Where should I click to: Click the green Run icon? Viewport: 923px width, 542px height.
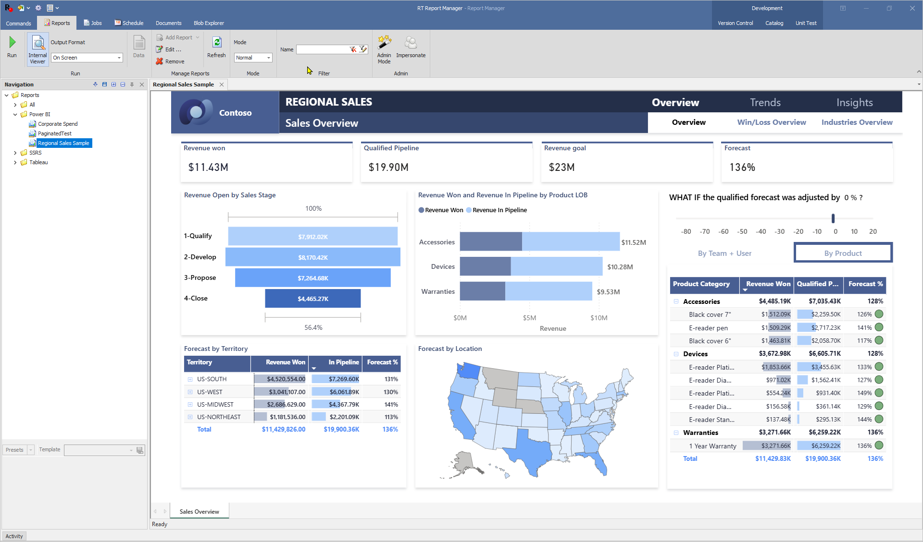12,43
